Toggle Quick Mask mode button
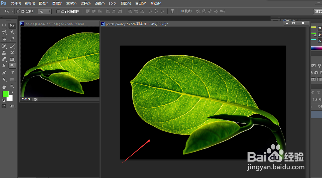Screen dimensions: 322x178 4,106
